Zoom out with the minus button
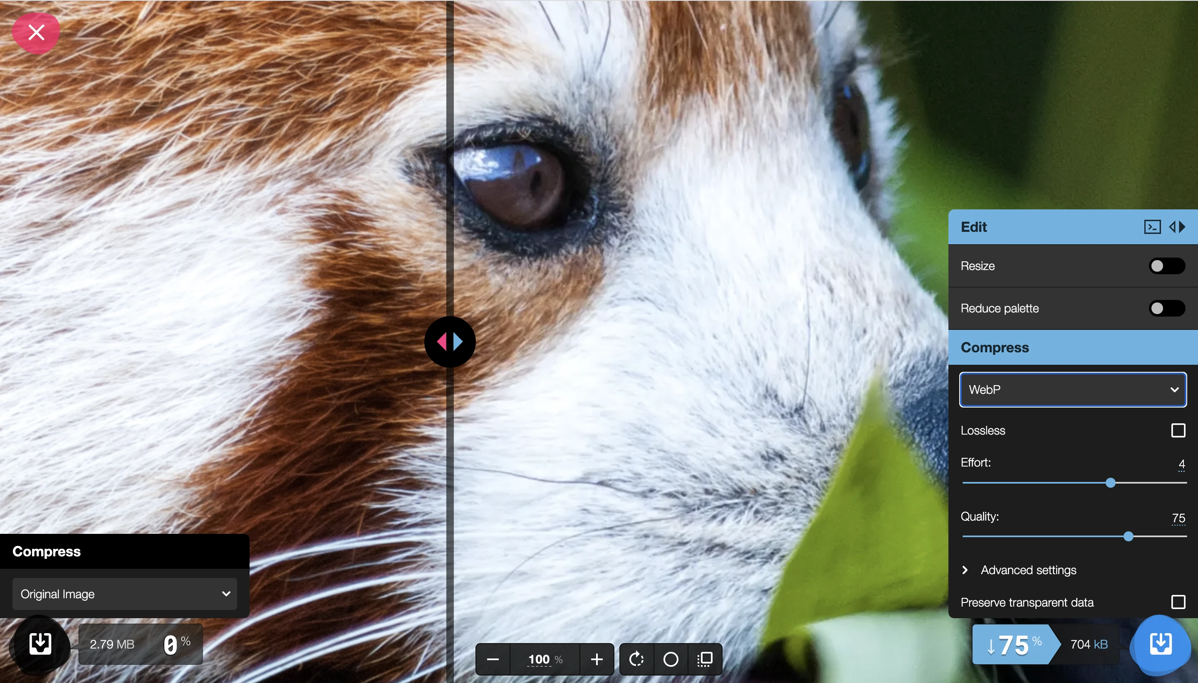Screen dimensions: 1198x683 pos(493,659)
